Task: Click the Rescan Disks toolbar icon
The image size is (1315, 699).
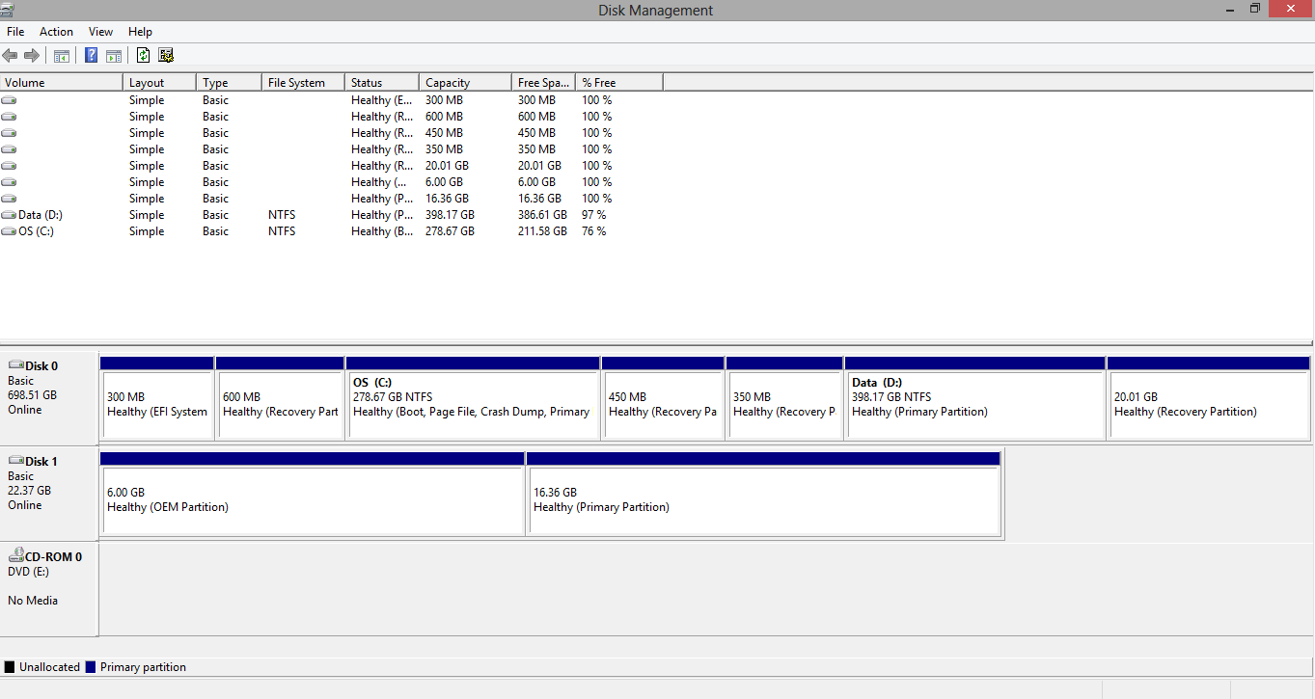Action: click(166, 55)
